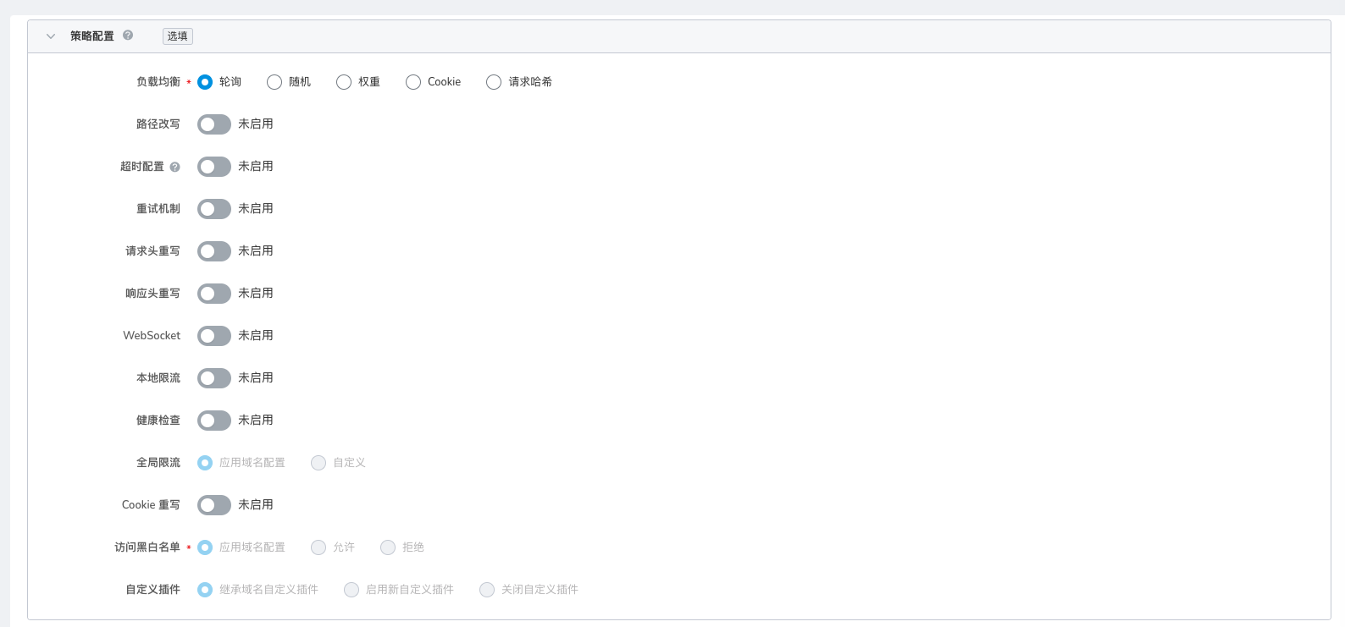Viewport: 1345px width, 627px height.
Task: Enable Cookie 重写 toggle
Action: tap(214, 505)
